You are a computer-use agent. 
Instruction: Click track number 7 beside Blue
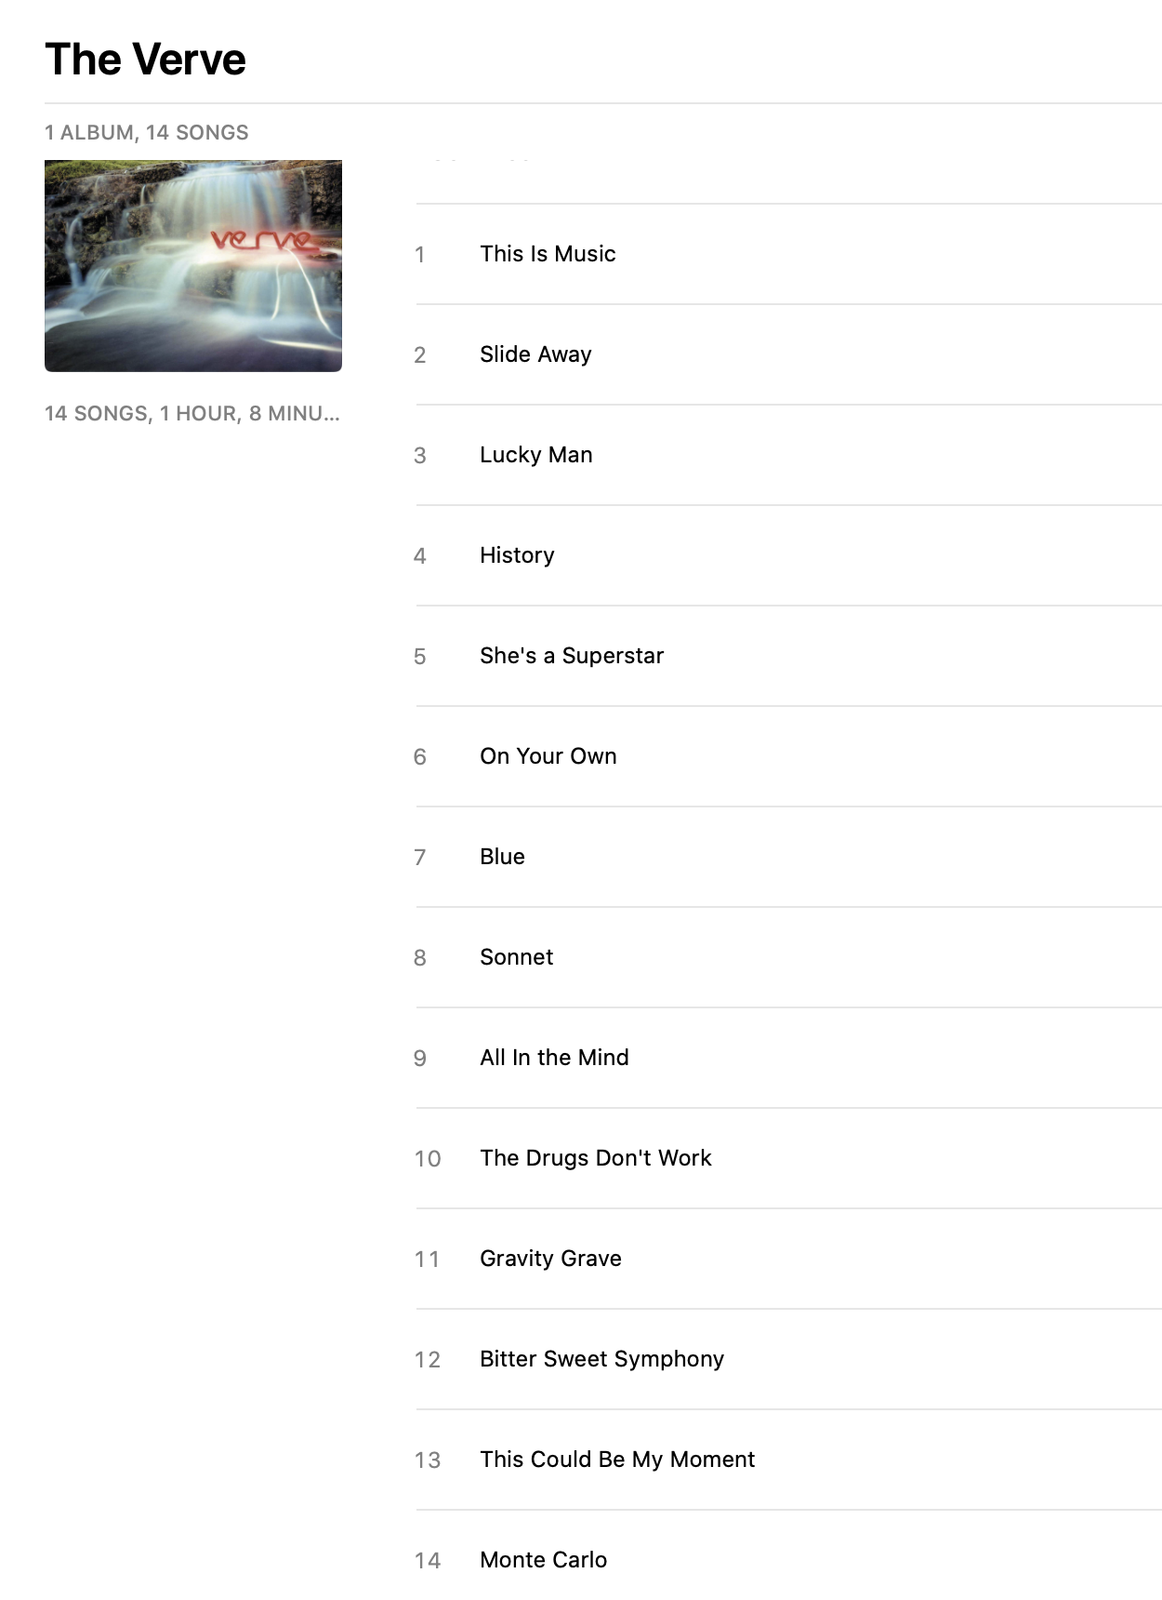pos(420,858)
